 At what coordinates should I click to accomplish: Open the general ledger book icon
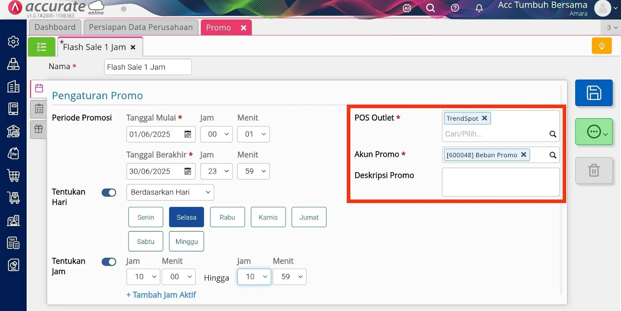tap(13, 109)
